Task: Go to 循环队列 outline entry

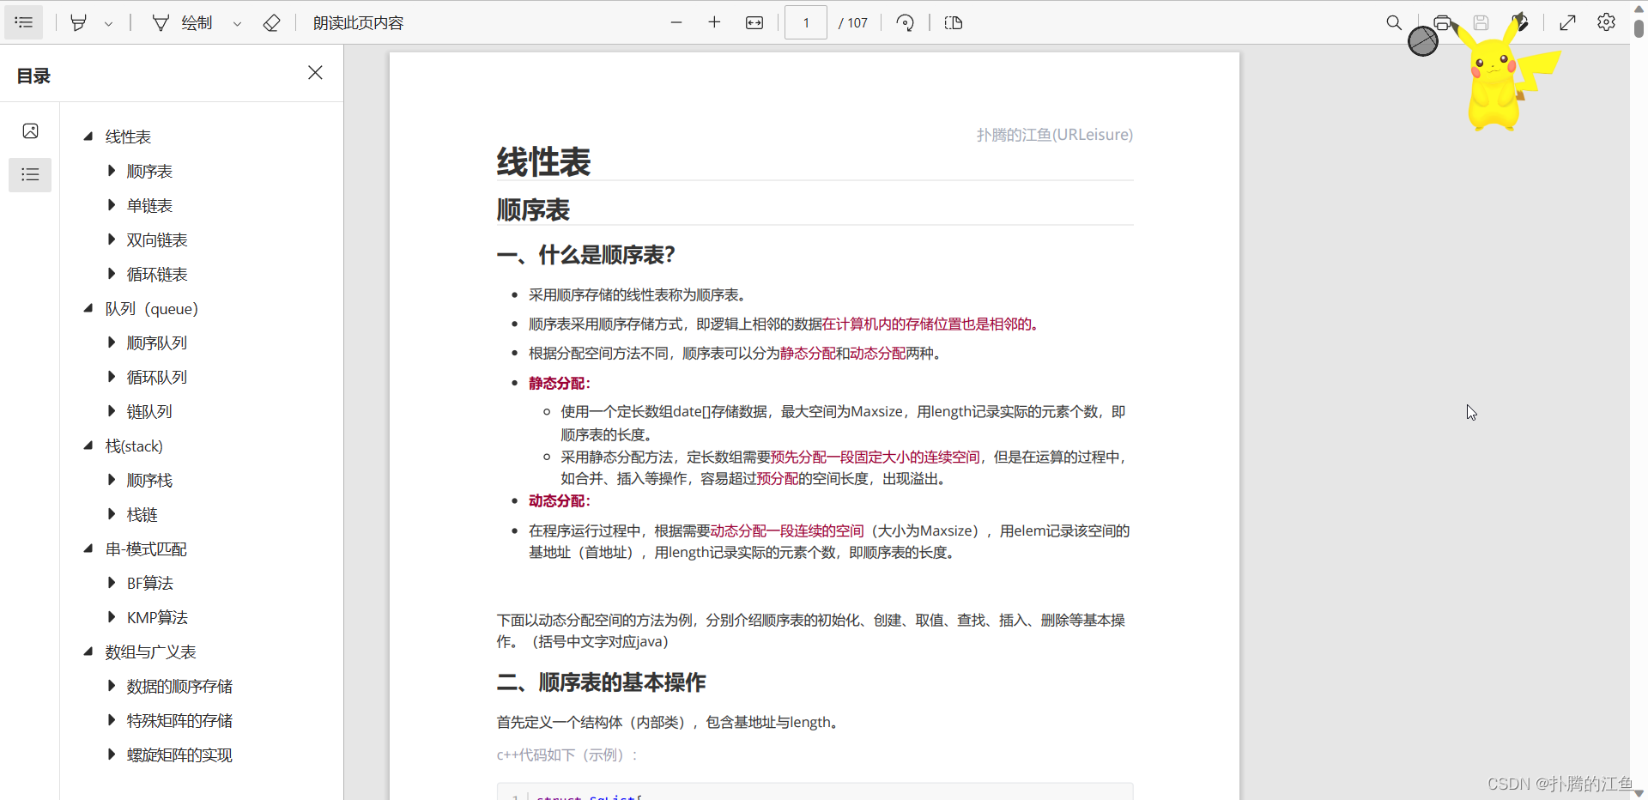Action: click(157, 378)
